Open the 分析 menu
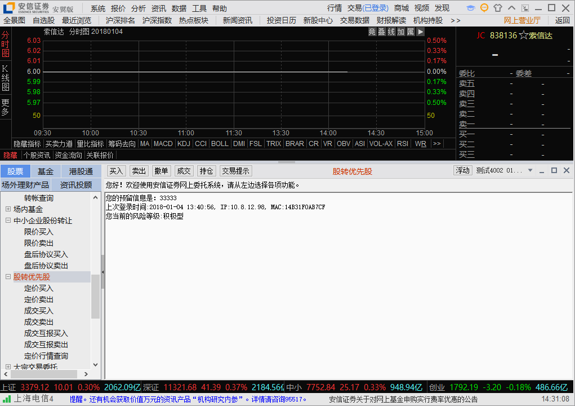The width and height of the screenshot is (575, 406). 138,8
